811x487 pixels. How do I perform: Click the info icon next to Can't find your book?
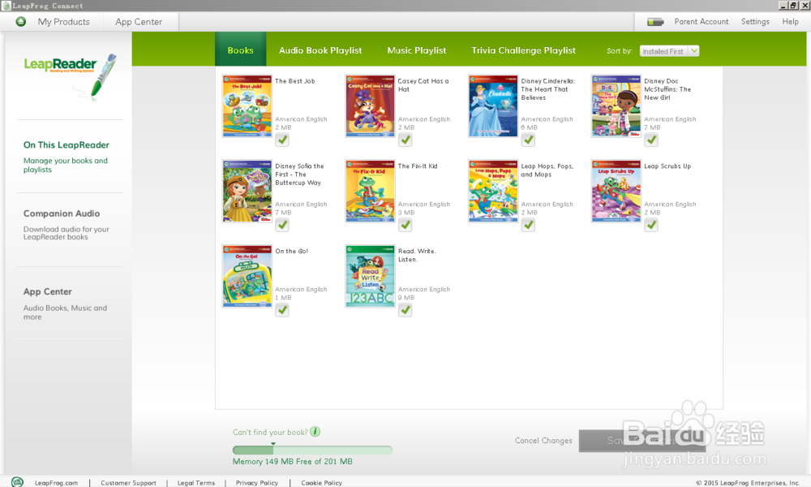tap(315, 432)
